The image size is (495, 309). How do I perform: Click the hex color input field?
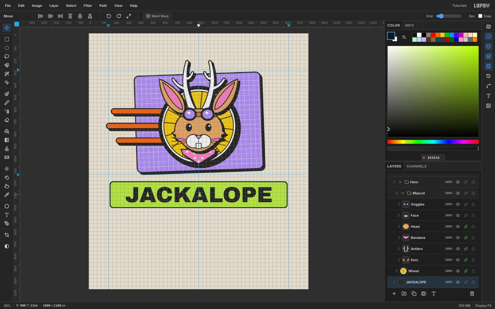pos(433,158)
